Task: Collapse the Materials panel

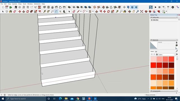Action: [x=151, y=40]
